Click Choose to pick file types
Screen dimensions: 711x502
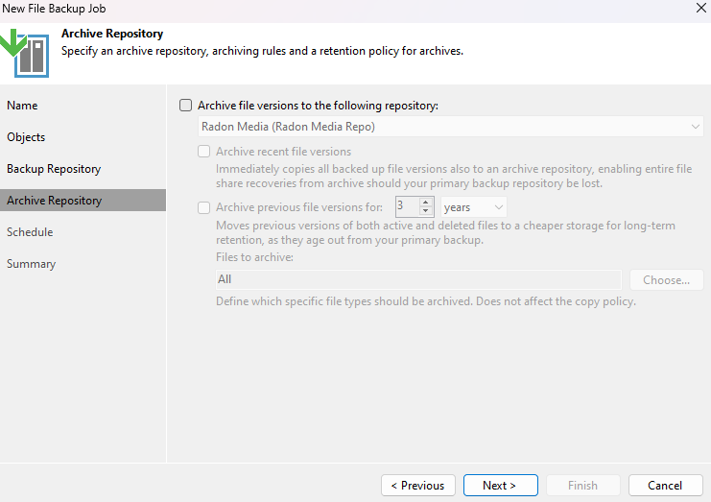click(666, 280)
